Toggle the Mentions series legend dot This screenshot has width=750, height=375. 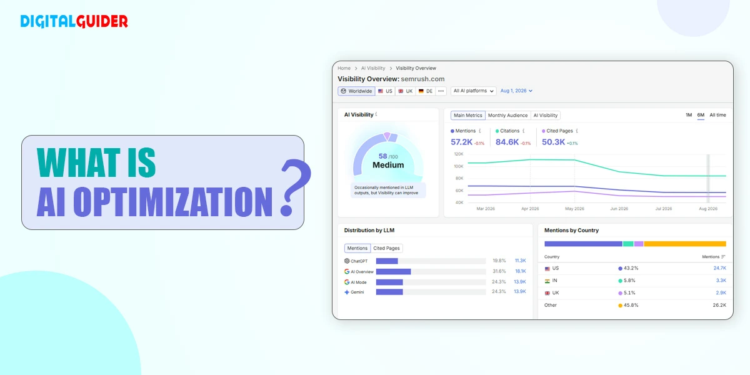452,131
